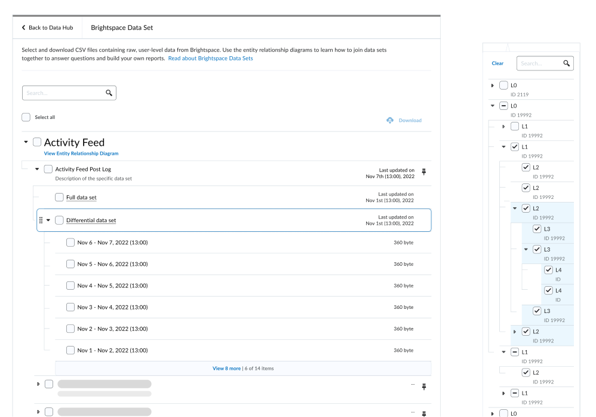This screenshot has width=596, height=417.
Task: Collapse the Activity Feed Post Log row
Action: tap(37, 169)
